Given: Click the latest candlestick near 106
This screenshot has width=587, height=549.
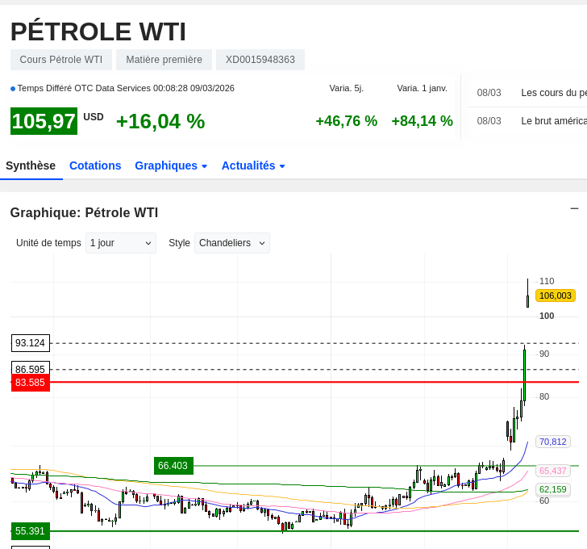Looking at the screenshot, I should click(x=528, y=293).
